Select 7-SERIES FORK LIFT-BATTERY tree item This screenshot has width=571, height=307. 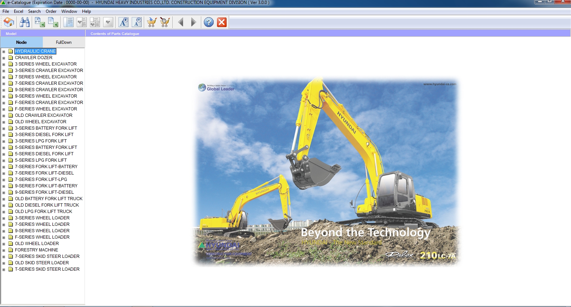tap(46, 166)
